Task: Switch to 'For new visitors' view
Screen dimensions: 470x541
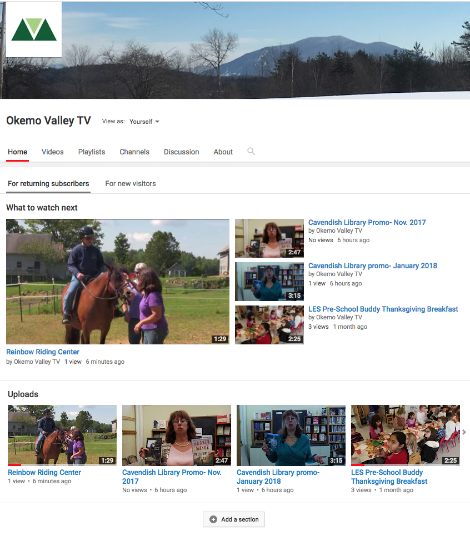Action: click(x=131, y=183)
